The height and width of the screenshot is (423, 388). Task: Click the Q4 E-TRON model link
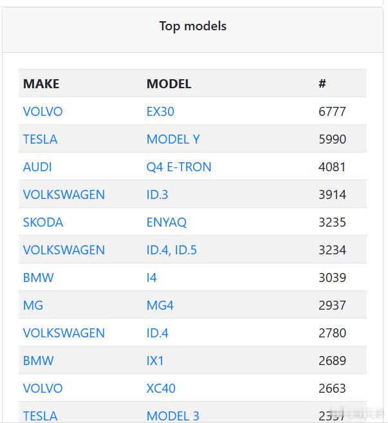179,167
